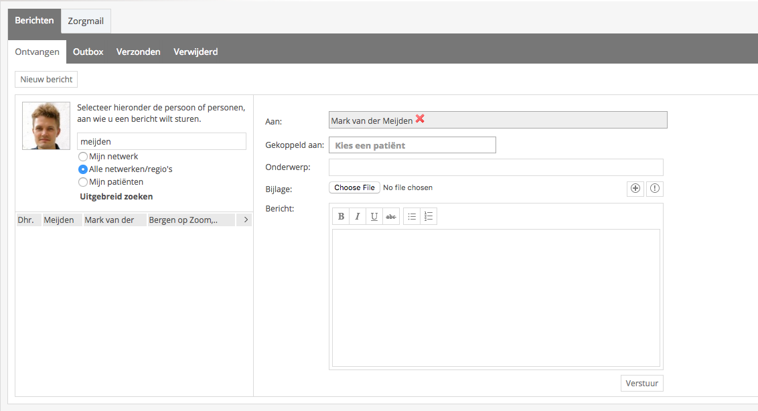Insert a bulleted list
Screen dimensions: 758x411
click(412, 216)
